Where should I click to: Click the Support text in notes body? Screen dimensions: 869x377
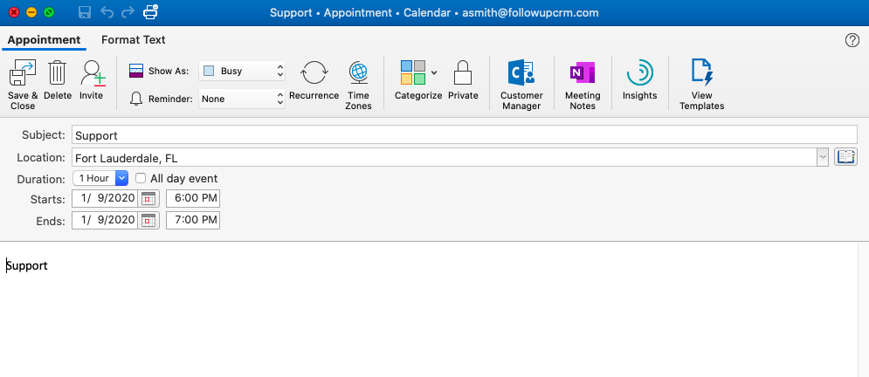point(27,265)
